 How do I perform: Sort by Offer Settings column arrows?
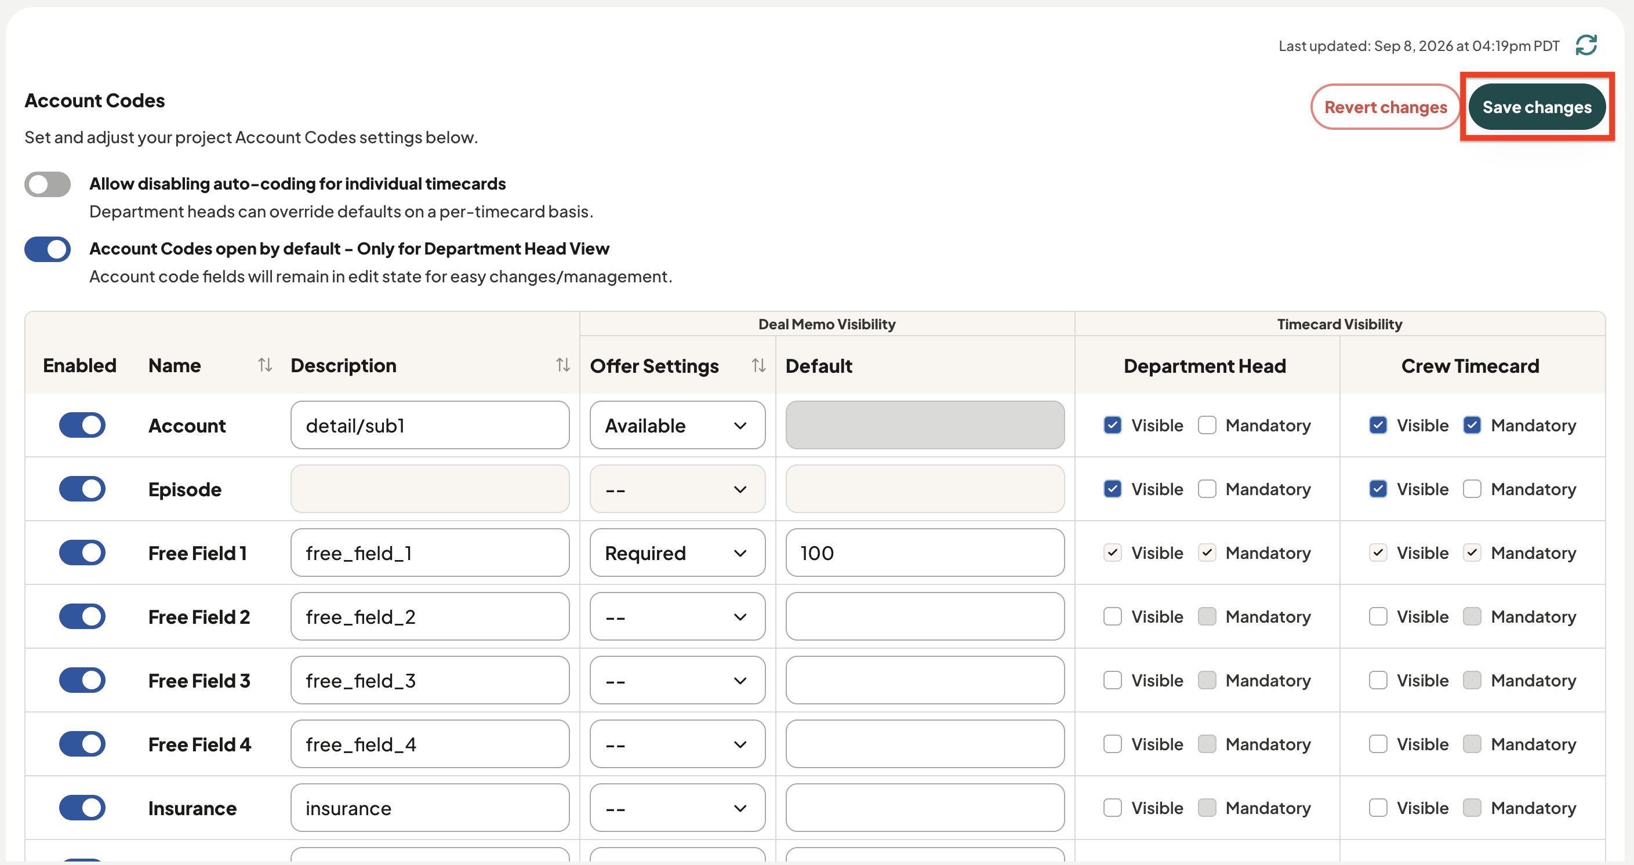point(758,366)
